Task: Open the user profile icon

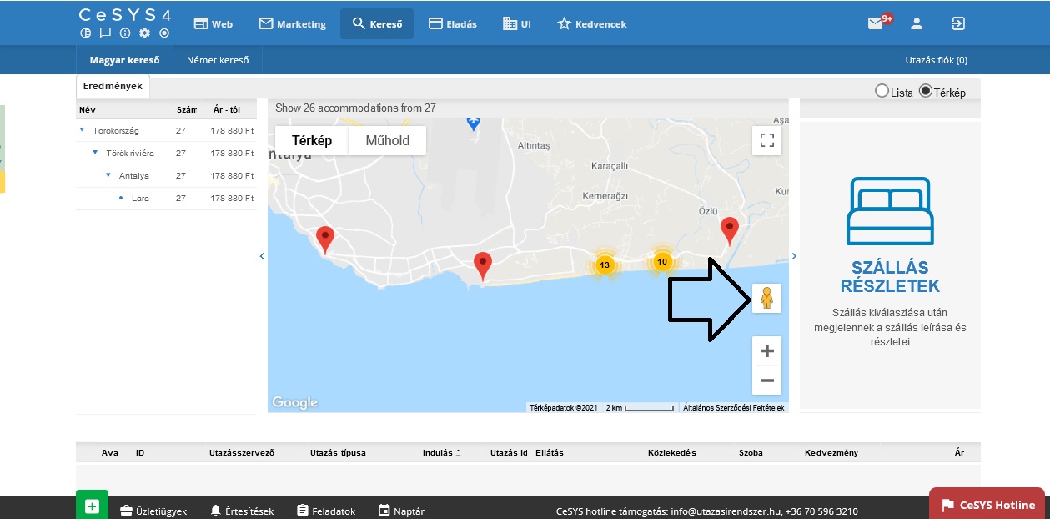Action: pyautogui.click(x=917, y=23)
